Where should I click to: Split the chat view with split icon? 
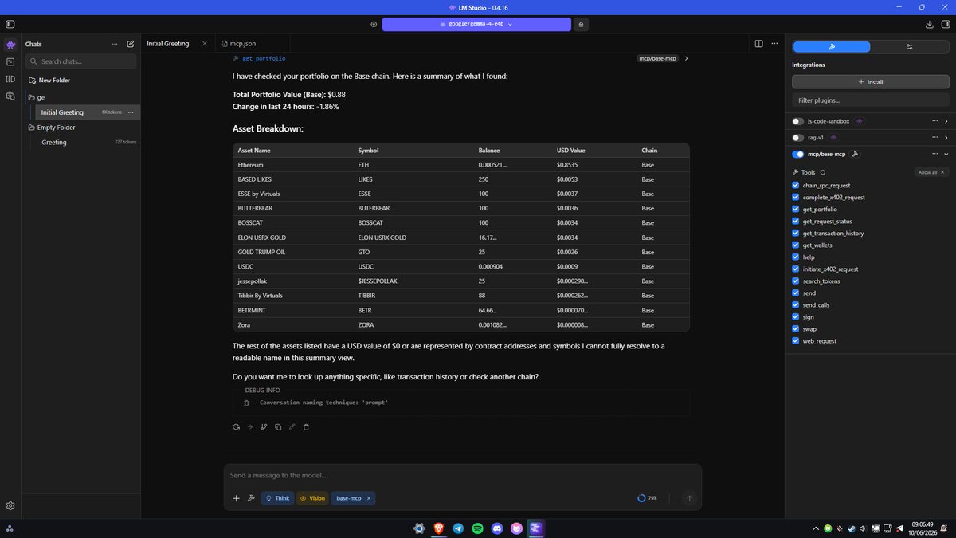point(758,44)
